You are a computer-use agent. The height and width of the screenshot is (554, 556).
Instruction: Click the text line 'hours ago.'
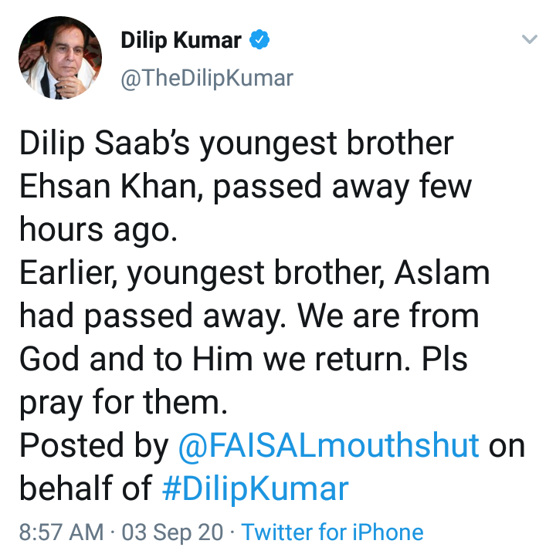pos(98,230)
